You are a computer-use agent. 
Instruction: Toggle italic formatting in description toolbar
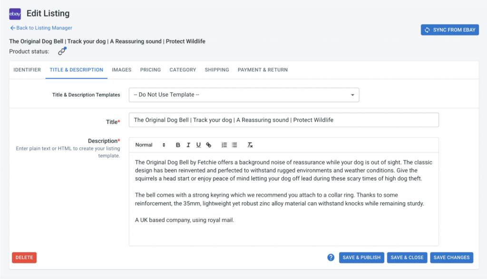pos(188,145)
